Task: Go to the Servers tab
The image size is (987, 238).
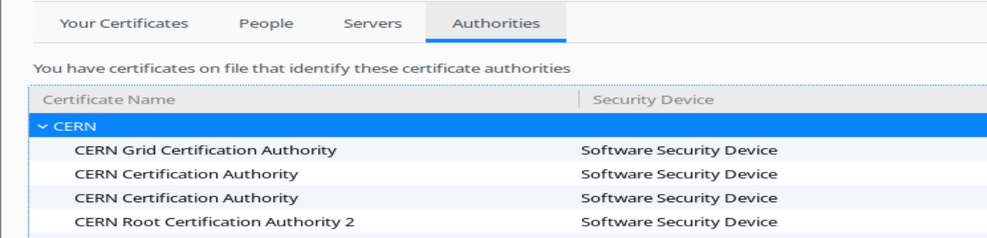Action: point(372,24)
